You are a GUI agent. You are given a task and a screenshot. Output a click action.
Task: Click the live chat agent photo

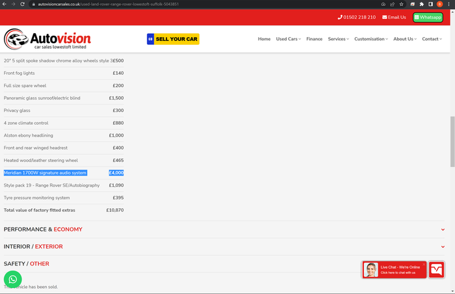pos(371,270)
